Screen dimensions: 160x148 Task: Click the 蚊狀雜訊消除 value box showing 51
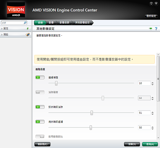(x=144, y=113)
